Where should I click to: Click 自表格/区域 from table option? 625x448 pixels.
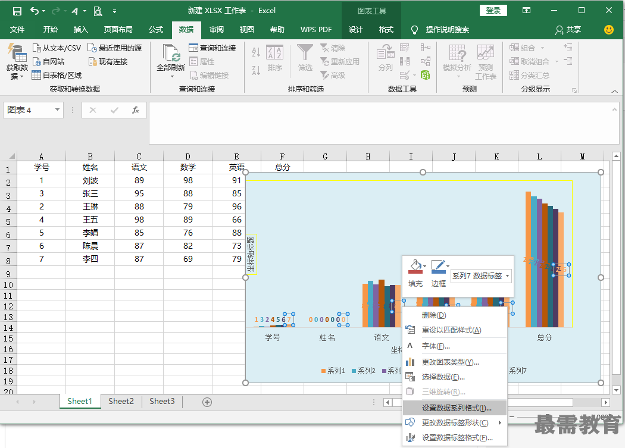point(57,75)
